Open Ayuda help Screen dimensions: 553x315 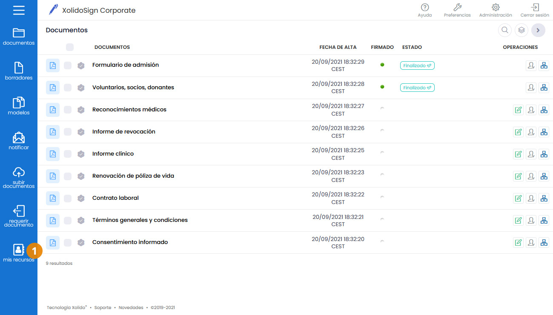click(424, 10)
